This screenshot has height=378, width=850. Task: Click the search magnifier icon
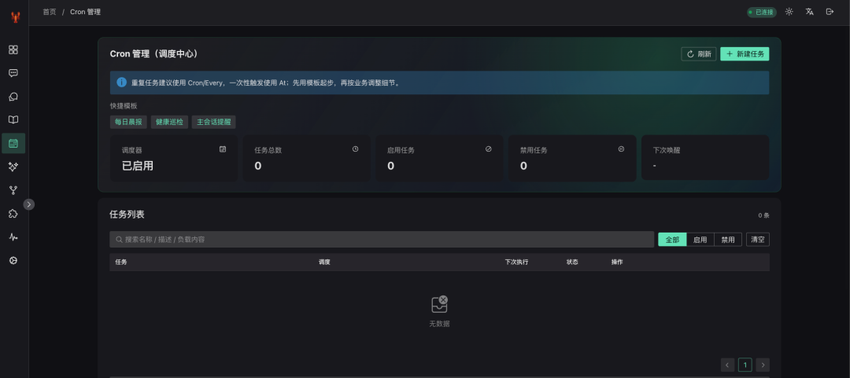click(119, 240)
